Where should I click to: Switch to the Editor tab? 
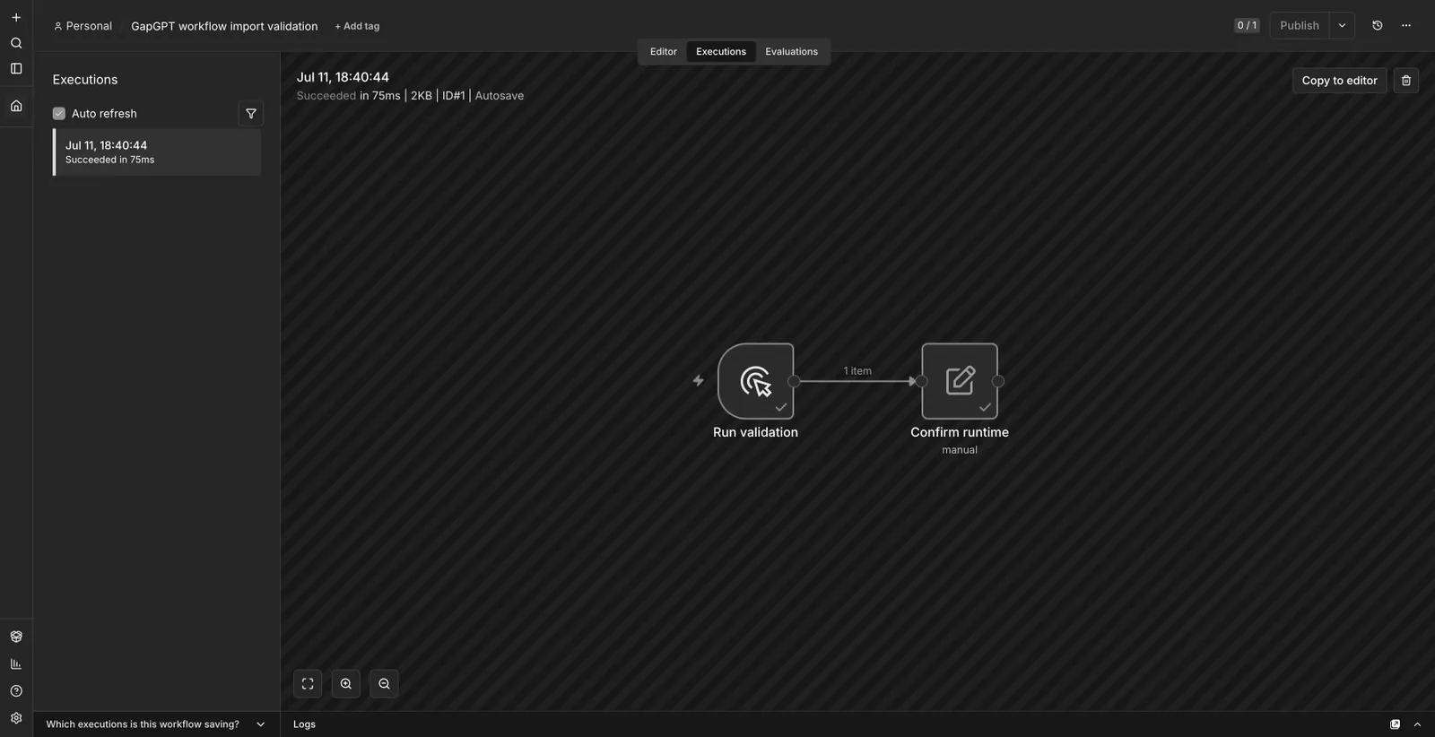click(x=664, y=52)
